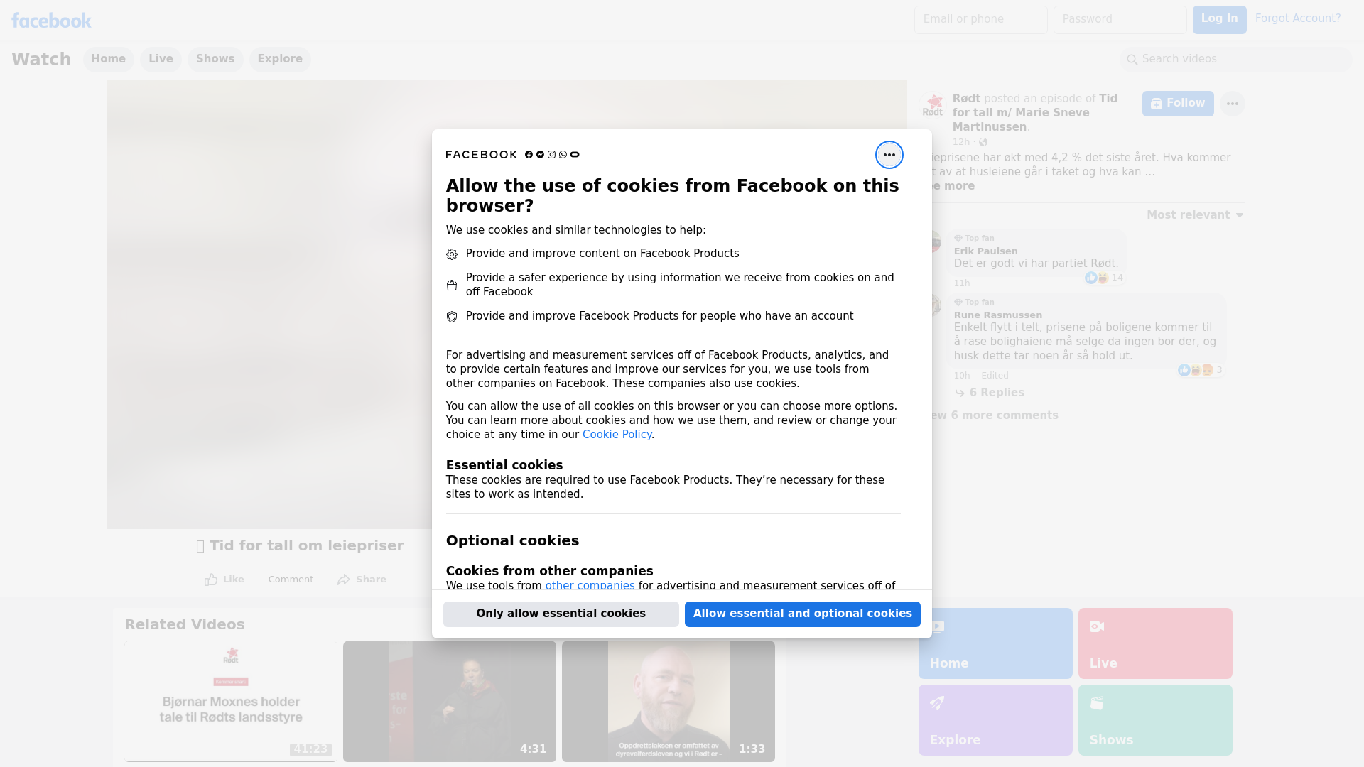Open Rune Rasmussen's profile
1364x767 pixels.
(x=997, y=315)
